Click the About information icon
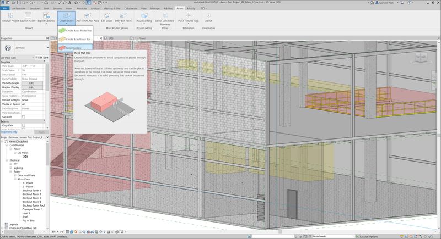 (208, 16)
